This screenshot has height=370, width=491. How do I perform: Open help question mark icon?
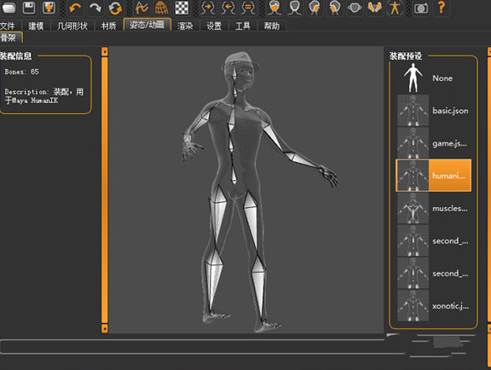tap(442, 8)
